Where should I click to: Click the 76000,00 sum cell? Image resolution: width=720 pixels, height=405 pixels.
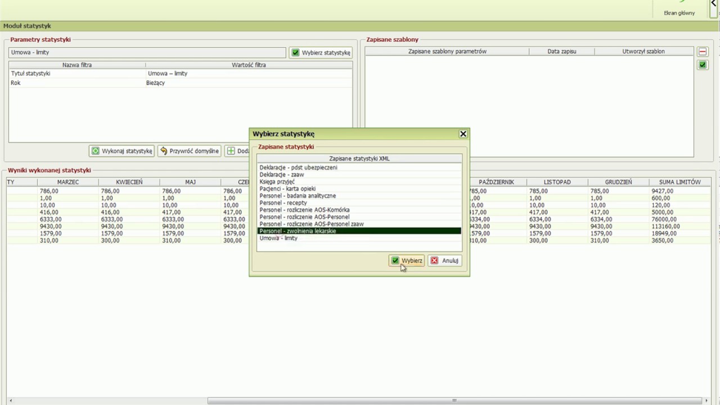pyautogui.click(x=664, y=219)
